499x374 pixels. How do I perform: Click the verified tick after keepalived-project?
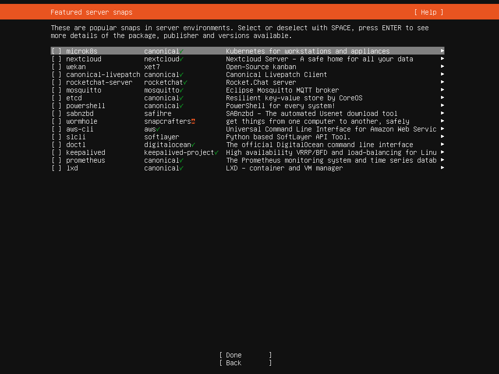coord(216,152)
